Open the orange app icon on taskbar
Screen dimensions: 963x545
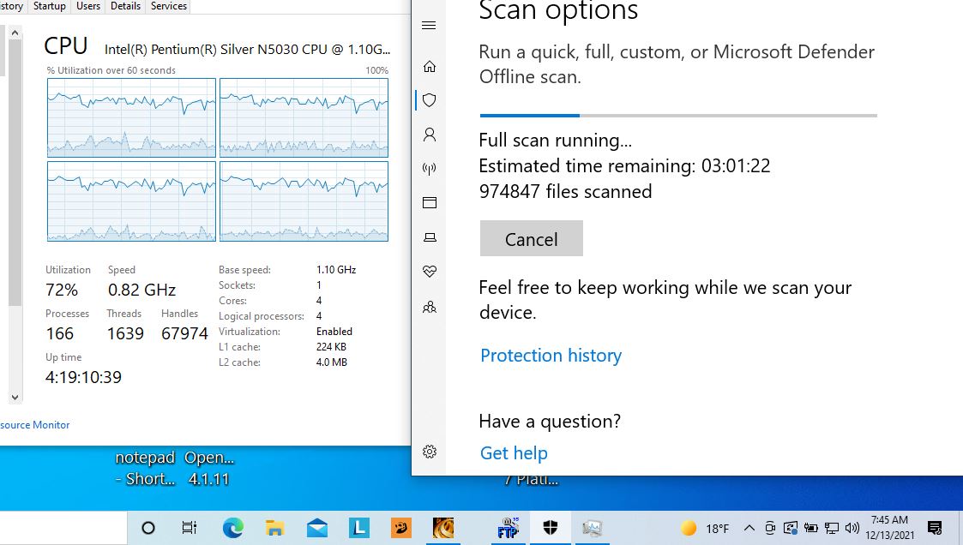[x=400, y=528]
